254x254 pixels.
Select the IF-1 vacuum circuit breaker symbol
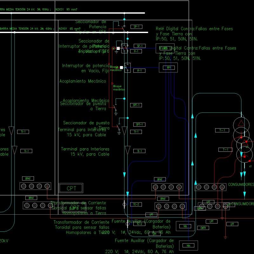coord(127,68)
